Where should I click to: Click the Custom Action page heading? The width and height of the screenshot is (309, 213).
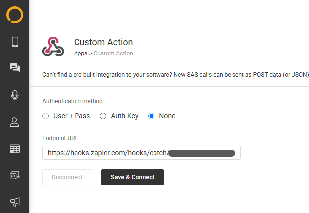tap(103, 42)
